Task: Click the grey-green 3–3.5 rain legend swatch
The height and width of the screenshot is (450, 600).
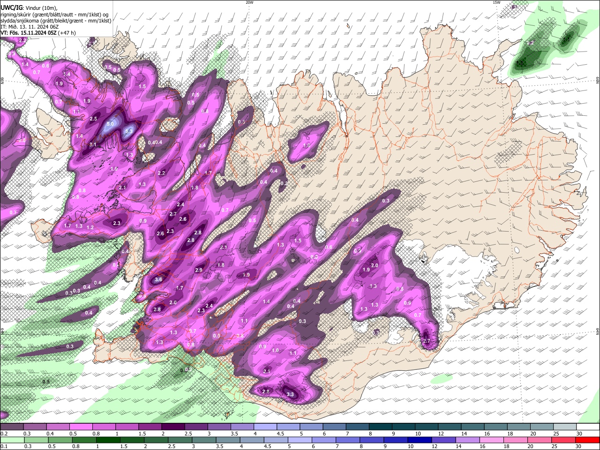Action: 204,440
